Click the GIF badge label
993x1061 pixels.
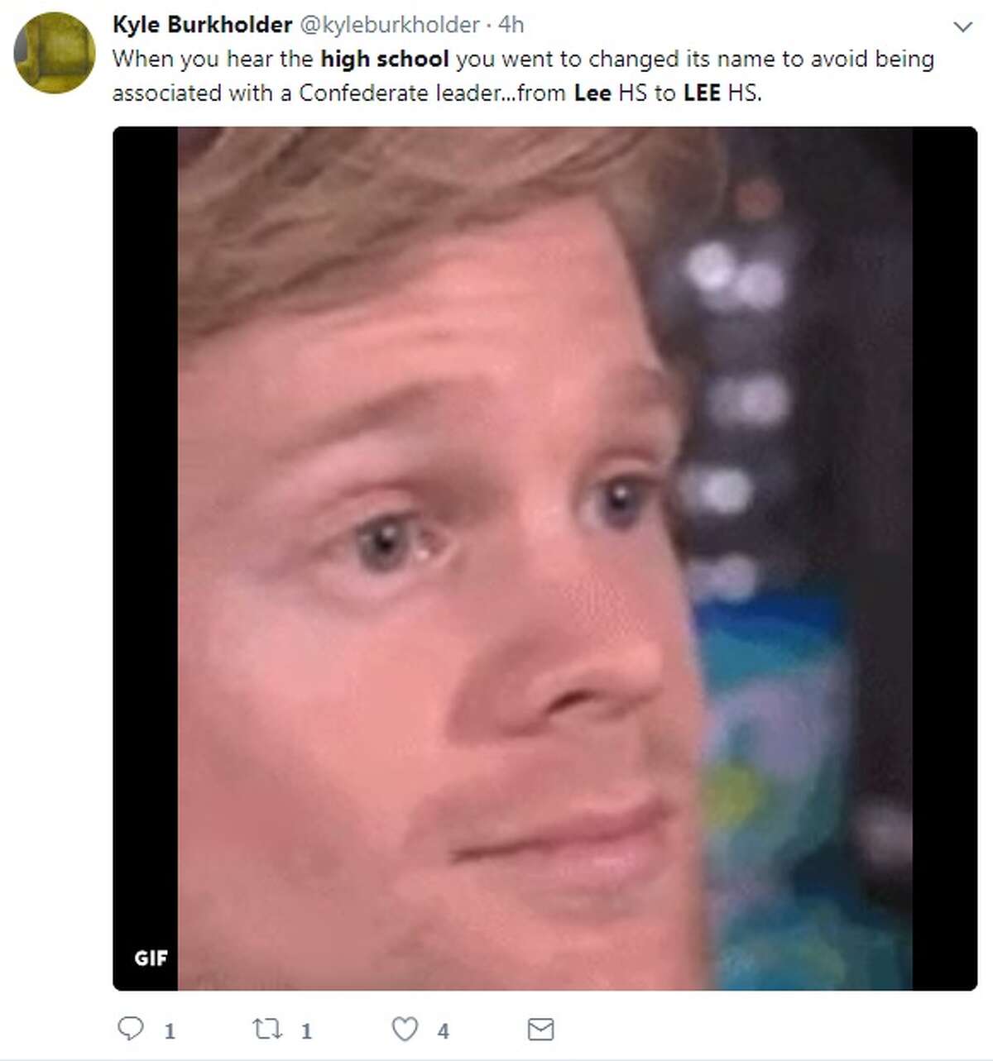point(151,958)
